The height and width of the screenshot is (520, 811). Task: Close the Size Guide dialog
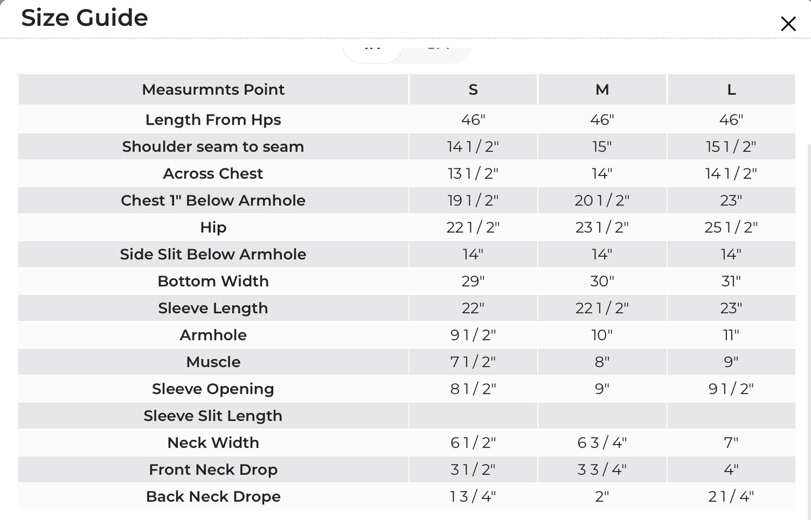pos(788,24)
